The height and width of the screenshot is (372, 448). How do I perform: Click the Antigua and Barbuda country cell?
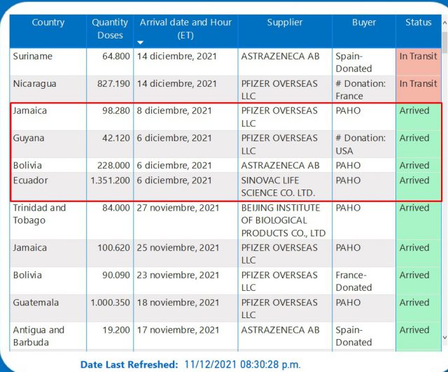coord(39,336)
